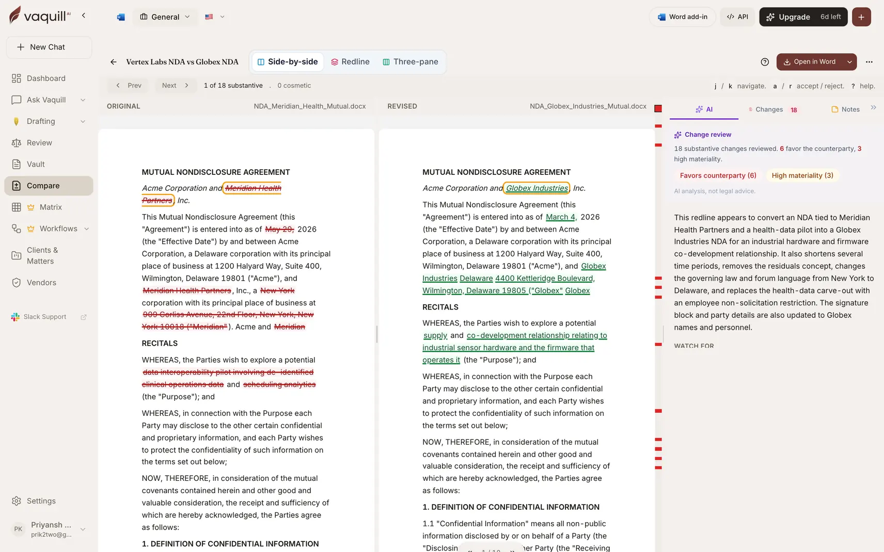Filter by Favors counterparty (6)
Viewport: 884px width, 552px height.
coord(718,176)
